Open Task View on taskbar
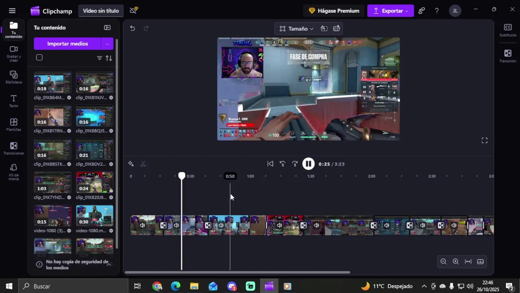520x293 pixels. (x=137, y=286)
